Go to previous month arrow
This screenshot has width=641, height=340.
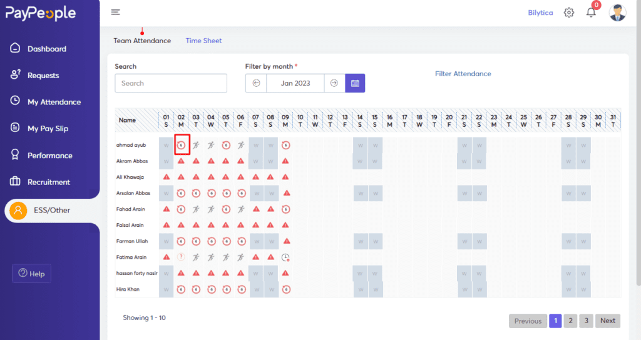256,83
